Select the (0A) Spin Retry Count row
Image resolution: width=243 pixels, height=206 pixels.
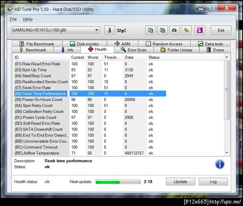click(90, 105)
